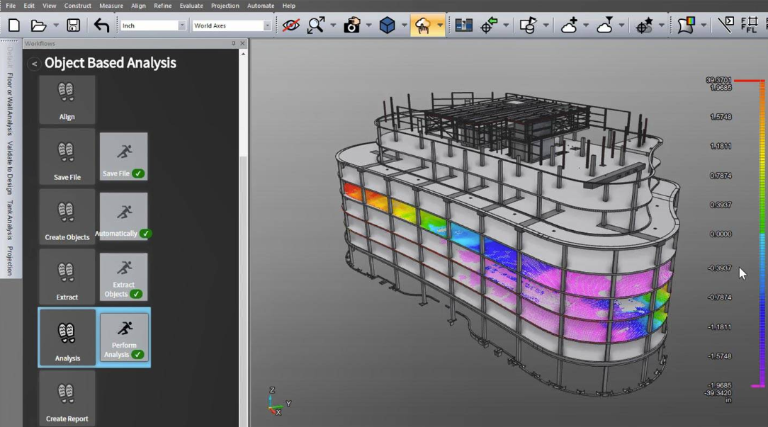
Task: Select the Create Report workflow step
Action: (67, 397)
